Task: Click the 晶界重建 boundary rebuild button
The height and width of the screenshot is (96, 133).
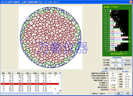Action: (120, 69)
